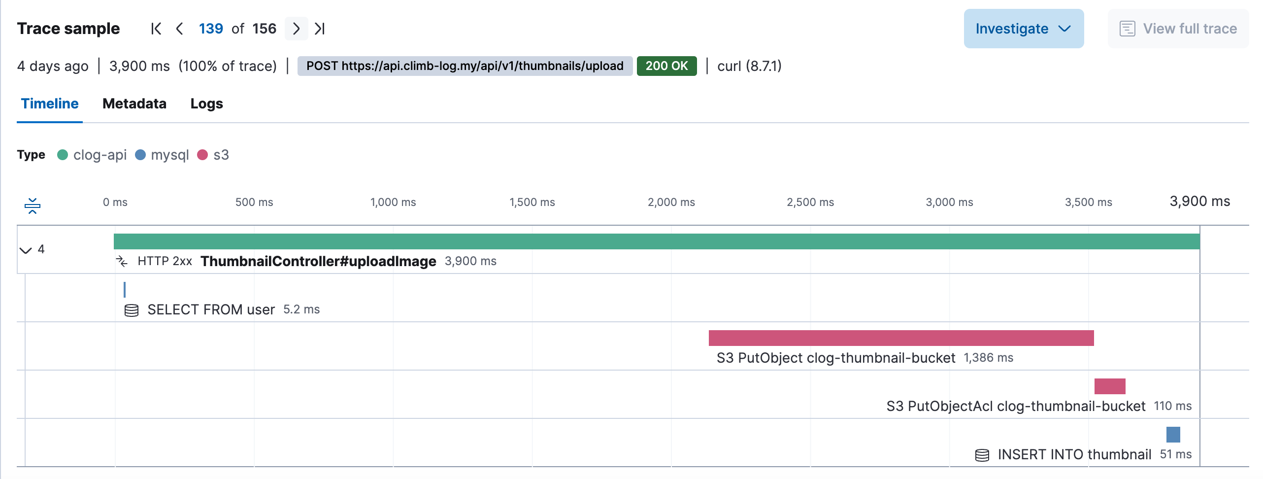Select the S3 PutObject span bar
The height and width of the screenshot is (479, 1263).
[901, 338]
